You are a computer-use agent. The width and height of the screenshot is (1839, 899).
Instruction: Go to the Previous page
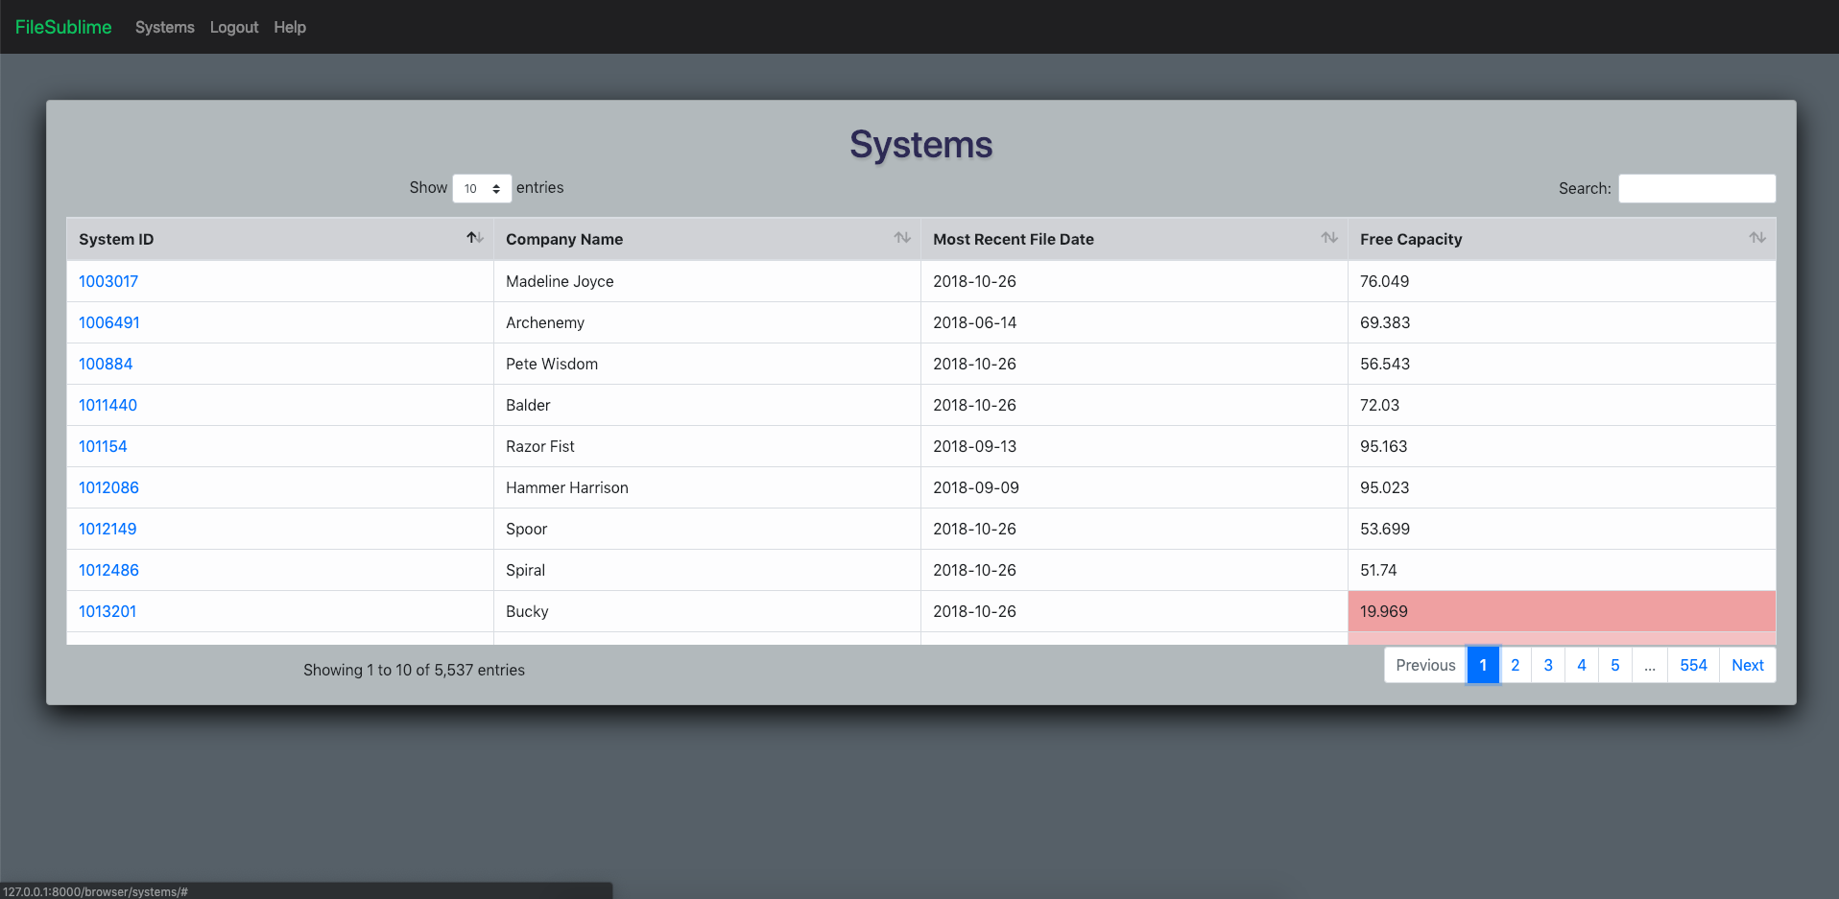1425,665
